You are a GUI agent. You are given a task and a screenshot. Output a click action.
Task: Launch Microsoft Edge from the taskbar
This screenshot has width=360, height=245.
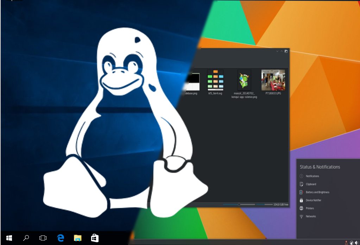(x=60, y=238)
